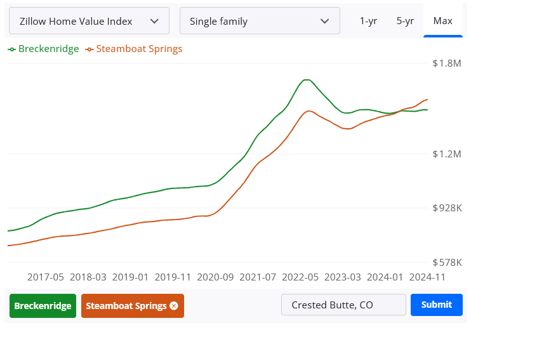Click the Steamboat Springs legend line marker

[89, 49]
